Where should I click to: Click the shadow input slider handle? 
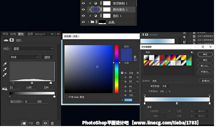13,83
